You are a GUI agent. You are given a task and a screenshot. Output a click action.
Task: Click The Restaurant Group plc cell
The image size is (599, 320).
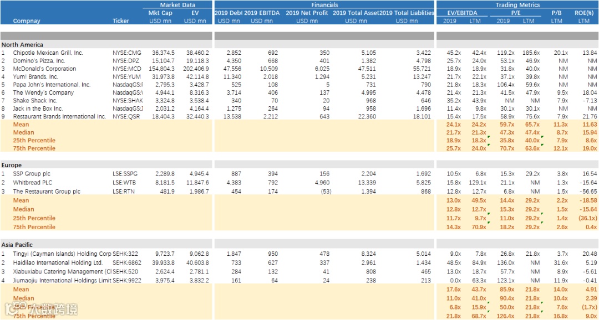click(47, 192)
